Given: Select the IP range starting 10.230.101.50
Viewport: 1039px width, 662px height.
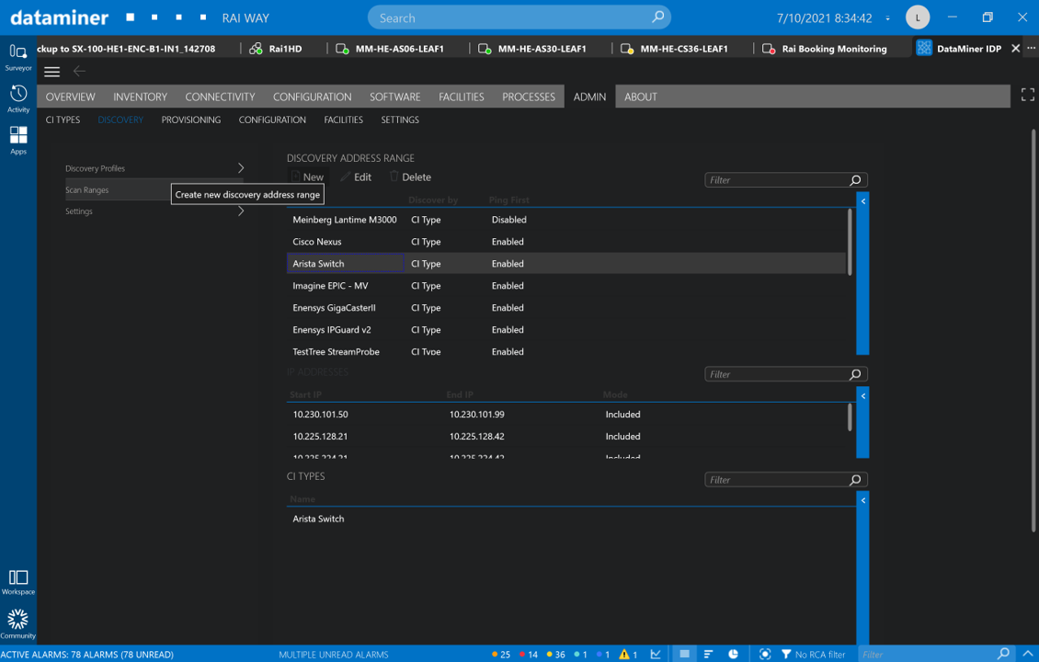Looking at the screenshot, I should click(x=566, y=414).
